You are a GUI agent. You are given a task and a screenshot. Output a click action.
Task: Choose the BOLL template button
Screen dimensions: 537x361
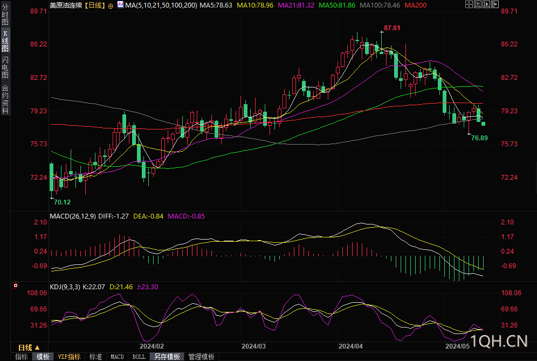pyautogui.click(x=139, y=357)
